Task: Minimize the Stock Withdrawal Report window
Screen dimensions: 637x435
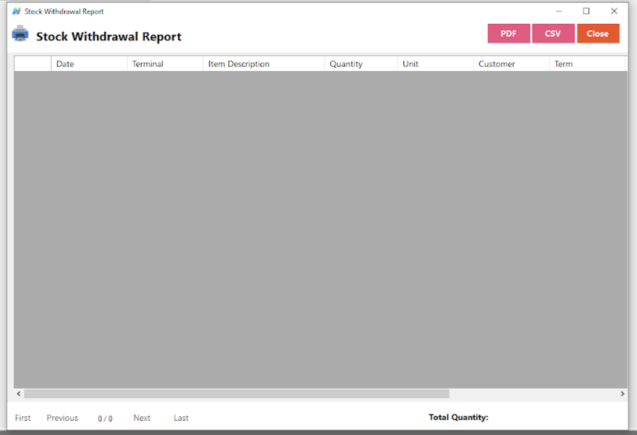Action: pyautogui.click(x=559, y=11)
